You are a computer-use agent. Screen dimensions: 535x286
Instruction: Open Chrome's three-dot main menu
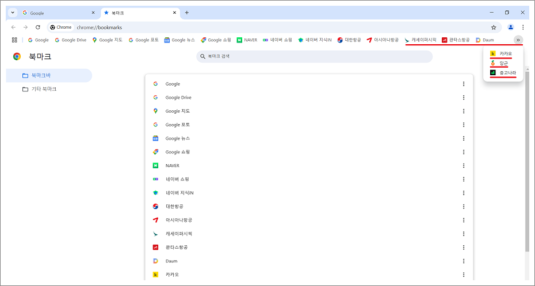pos(523,27)
